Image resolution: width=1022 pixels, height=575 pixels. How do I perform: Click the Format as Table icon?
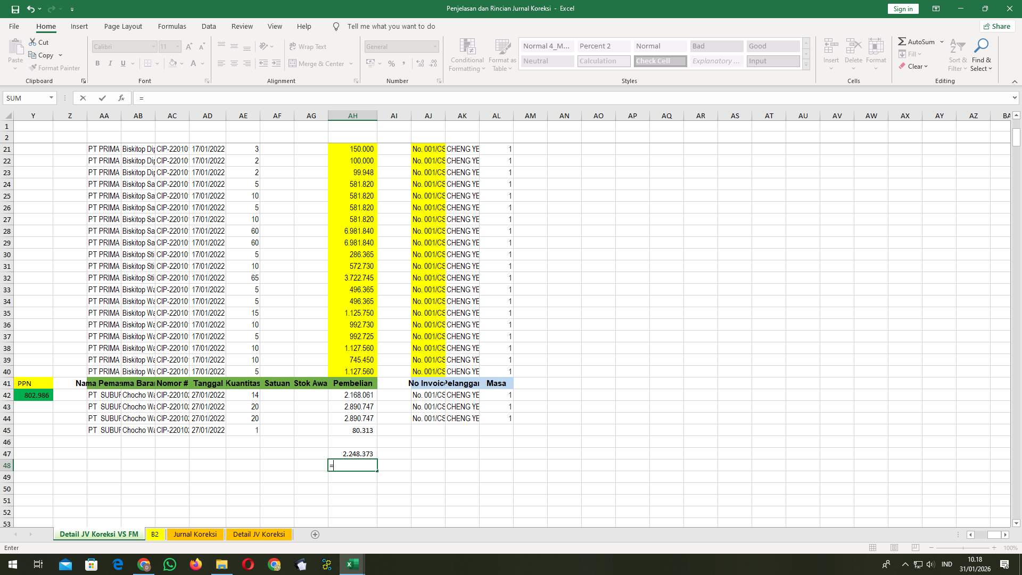pos(501,54)
